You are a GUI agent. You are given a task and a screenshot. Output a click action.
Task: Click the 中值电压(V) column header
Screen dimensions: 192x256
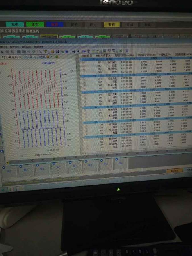165,55
